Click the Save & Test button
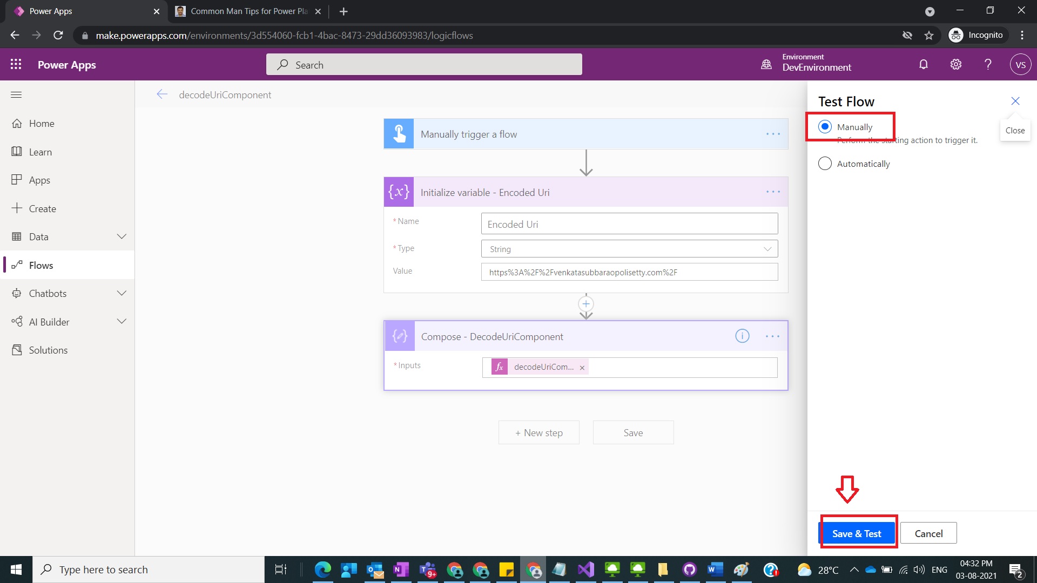This screenshot has width=1037, height=583. (x=858, y=533)
